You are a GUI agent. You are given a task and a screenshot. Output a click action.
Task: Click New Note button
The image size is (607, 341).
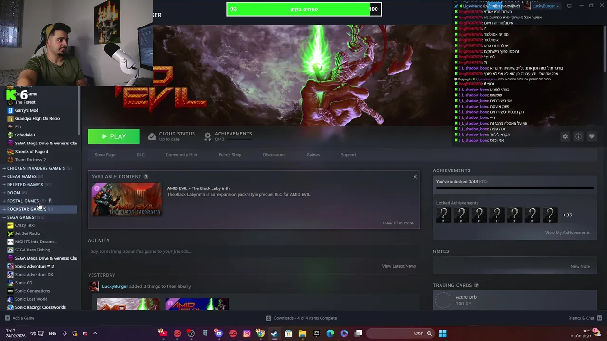(x=580, y=266)
